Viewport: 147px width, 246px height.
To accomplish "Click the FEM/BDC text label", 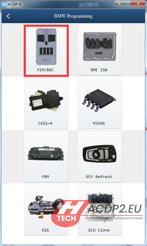I will tap(45, 70).
